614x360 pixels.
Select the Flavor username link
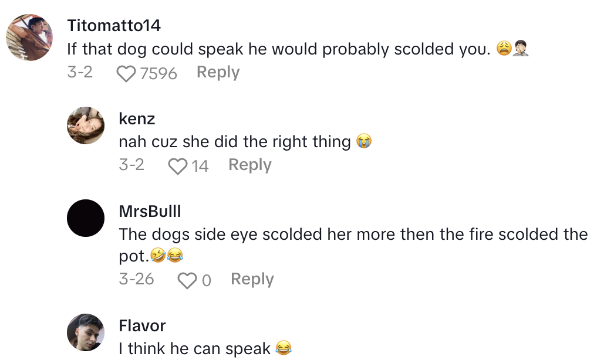pyautogui.click(x=142, y=325)
